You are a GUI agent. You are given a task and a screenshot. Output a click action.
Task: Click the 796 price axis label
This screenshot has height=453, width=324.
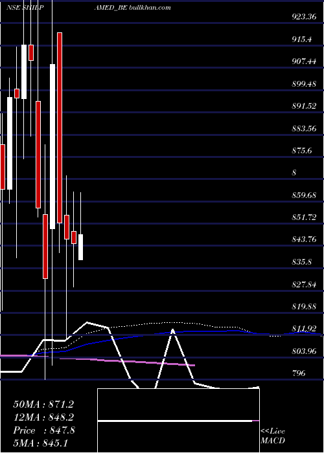pyautogui.click(x=299, y=374)
